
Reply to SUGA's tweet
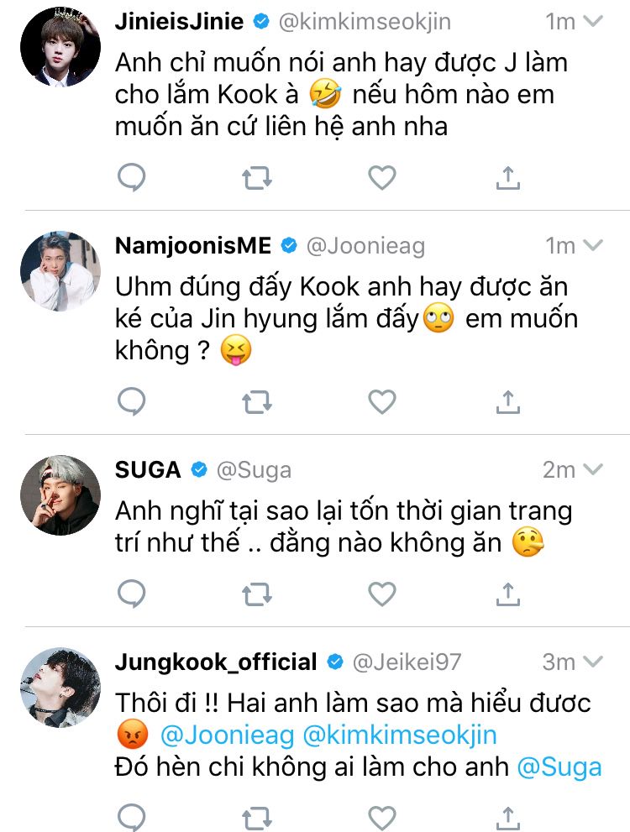[x=131, y=594]
